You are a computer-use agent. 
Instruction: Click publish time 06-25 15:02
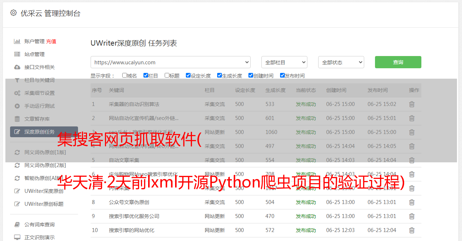coord(382,104)
